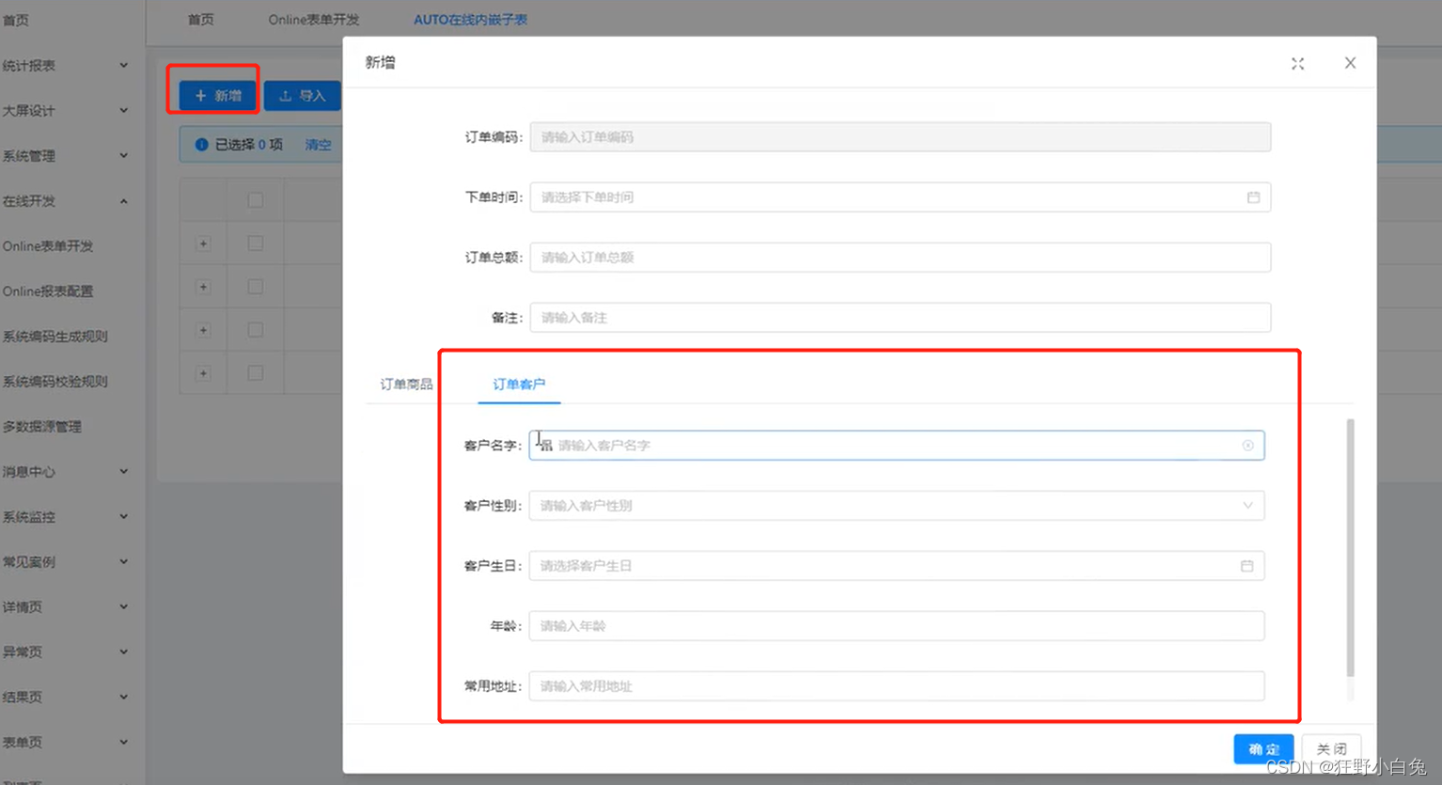This screenshot has width=1442, height=785.
Task: Tick the third table row checkbox
Action: pos(255,330)
